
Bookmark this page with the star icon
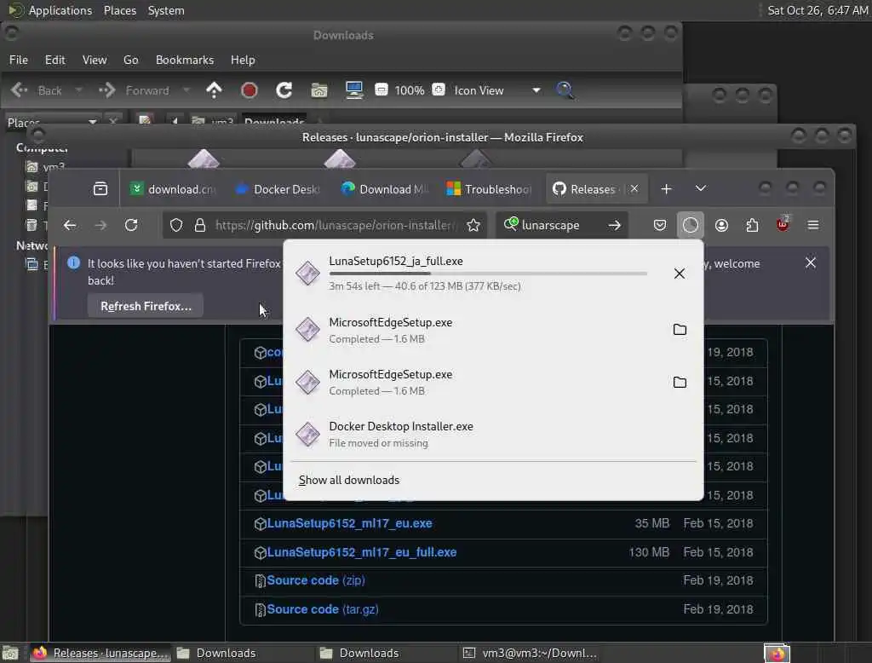coord(473,225)
